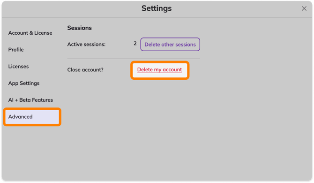Open App Settings in the sidebar
The height and width of the screenshot is (183, 314).
click(x=24, y=83)
